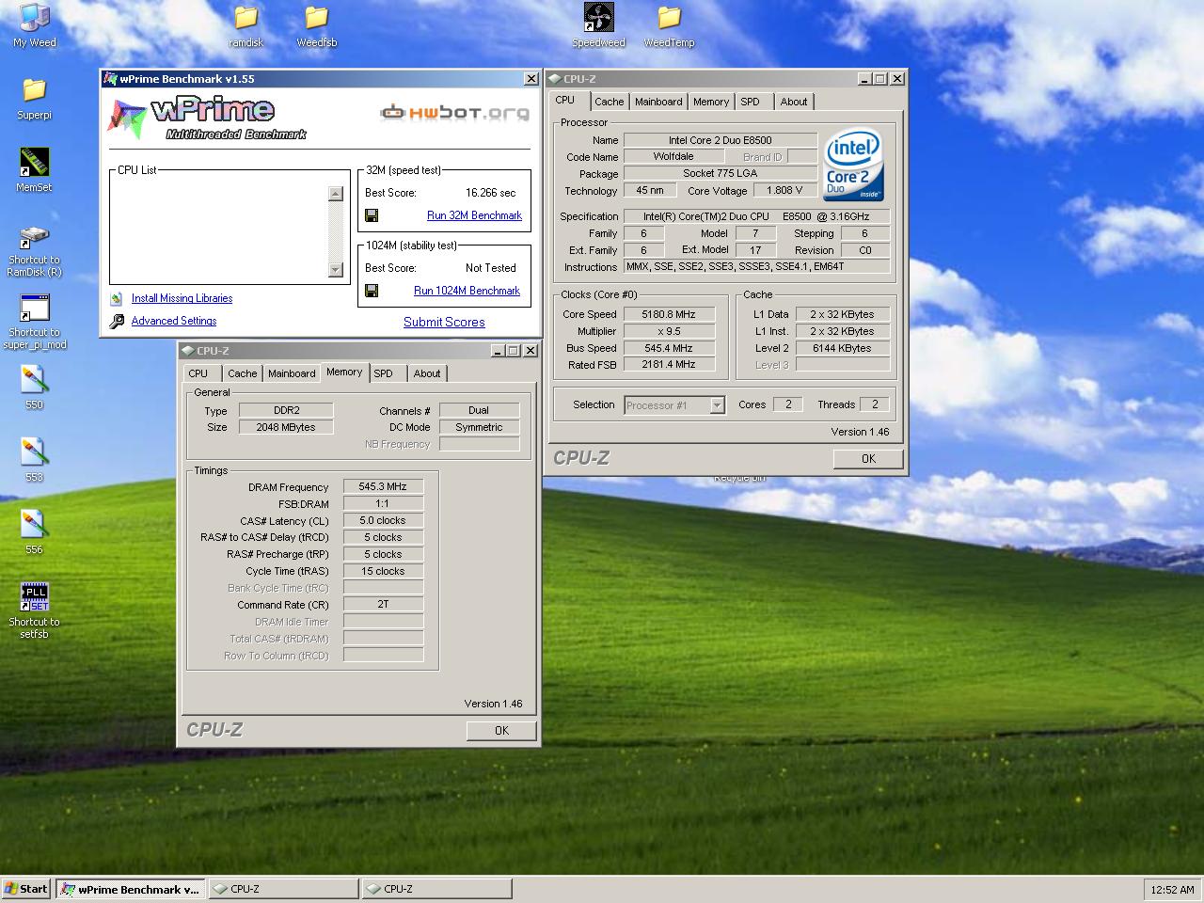Click the CAS# Latency 5.0 clocks value

tap(383, 520)
